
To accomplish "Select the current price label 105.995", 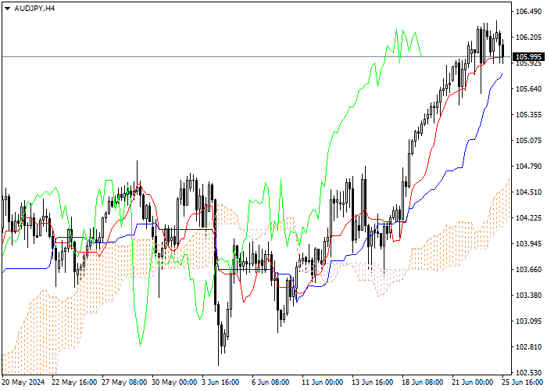I will (x=528, y=57).
